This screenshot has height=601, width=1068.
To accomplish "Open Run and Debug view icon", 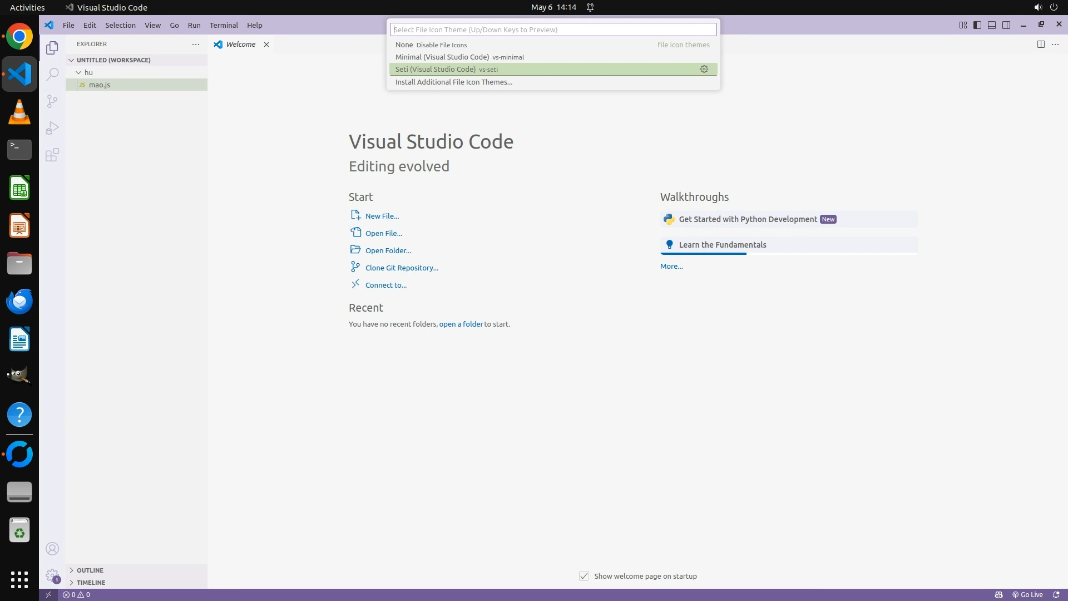I will click(52, 128).
